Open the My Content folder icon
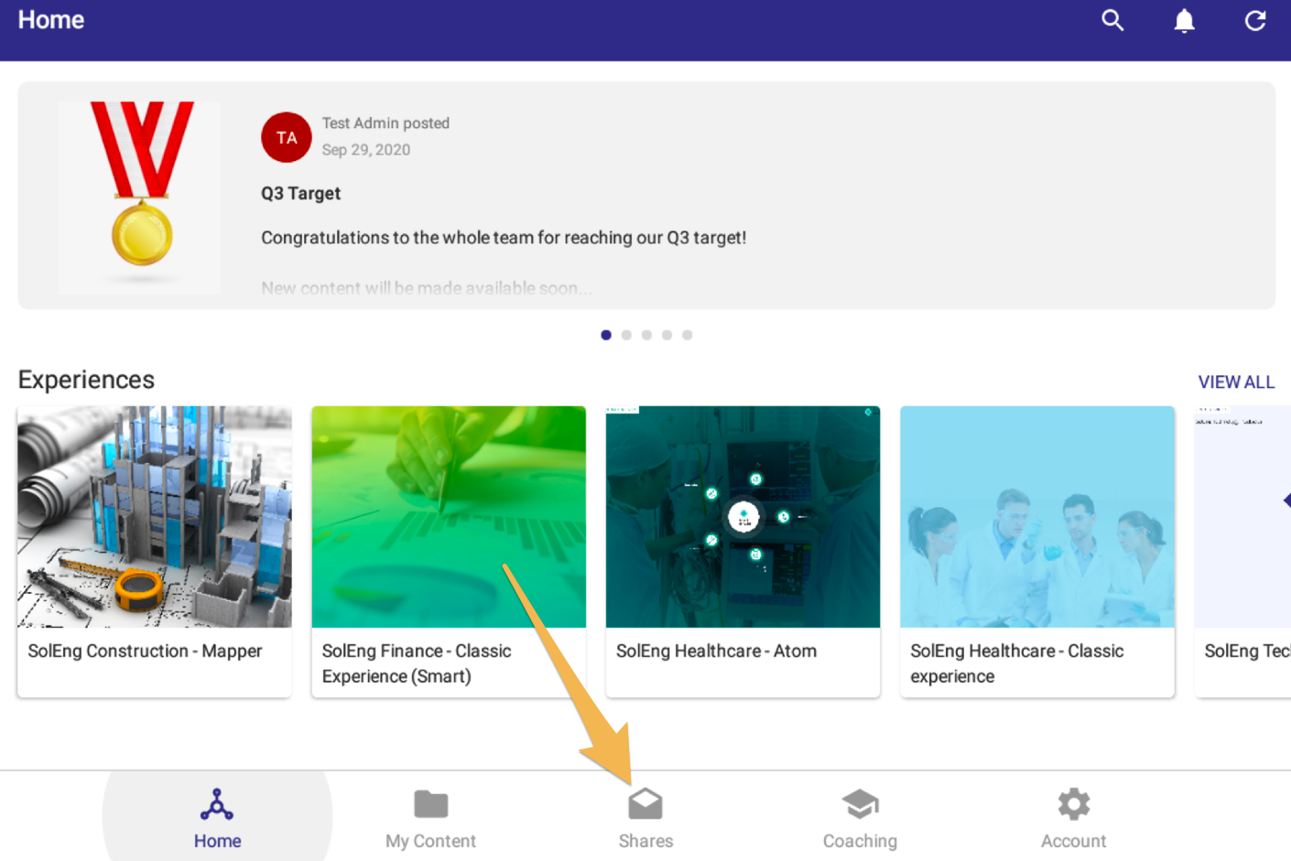The width and height of the screenshot is (1291, 861). pyautogui.click(x=430, y=804)
